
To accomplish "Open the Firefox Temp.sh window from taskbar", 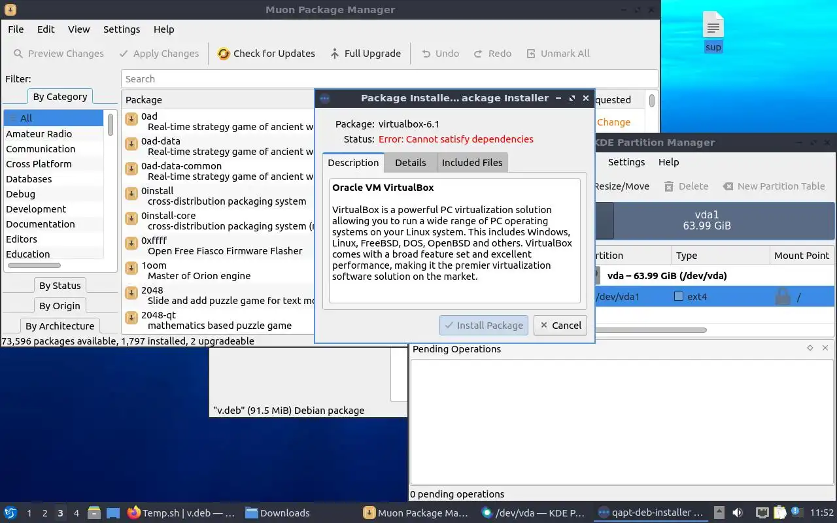I will pos(182,513).
